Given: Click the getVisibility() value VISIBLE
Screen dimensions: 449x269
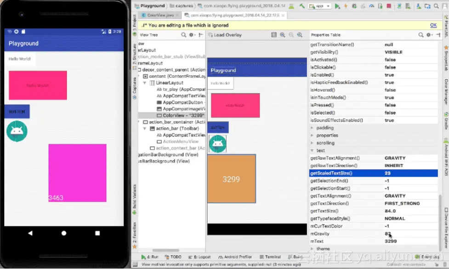Looking at the screenshot, I should 393,52.
